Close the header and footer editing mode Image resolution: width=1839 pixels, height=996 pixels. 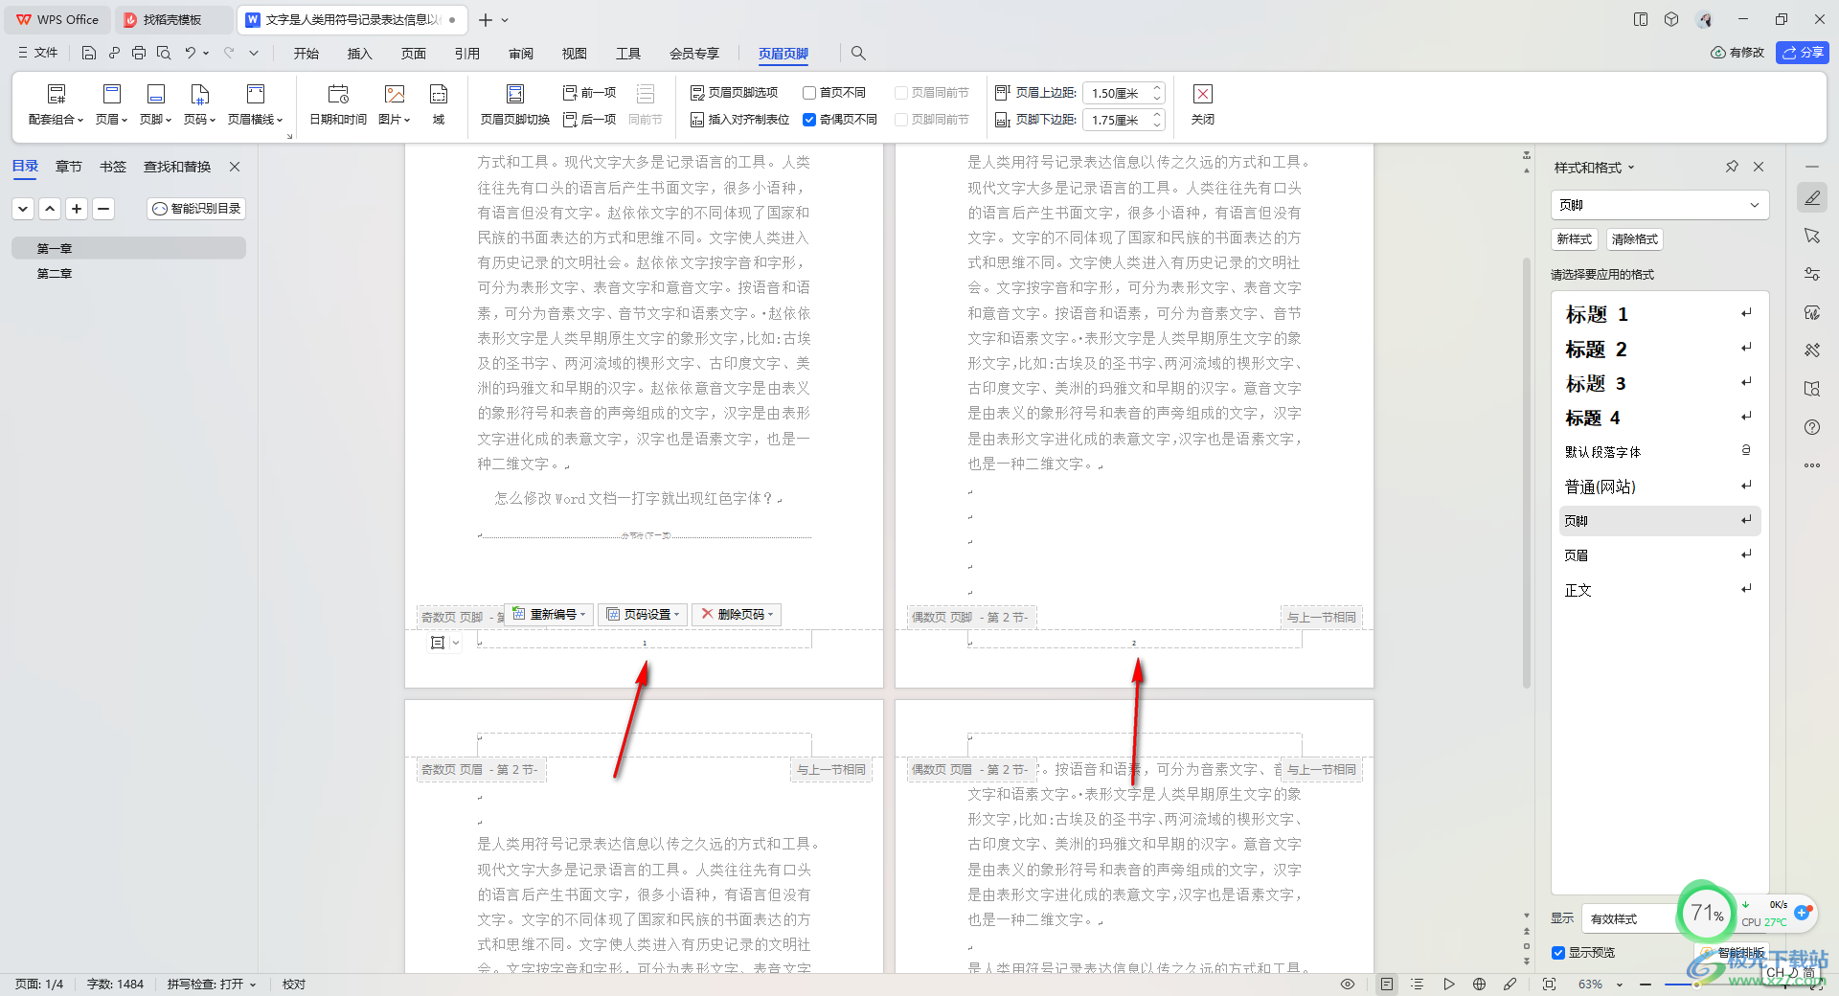tap(1203, 105)
